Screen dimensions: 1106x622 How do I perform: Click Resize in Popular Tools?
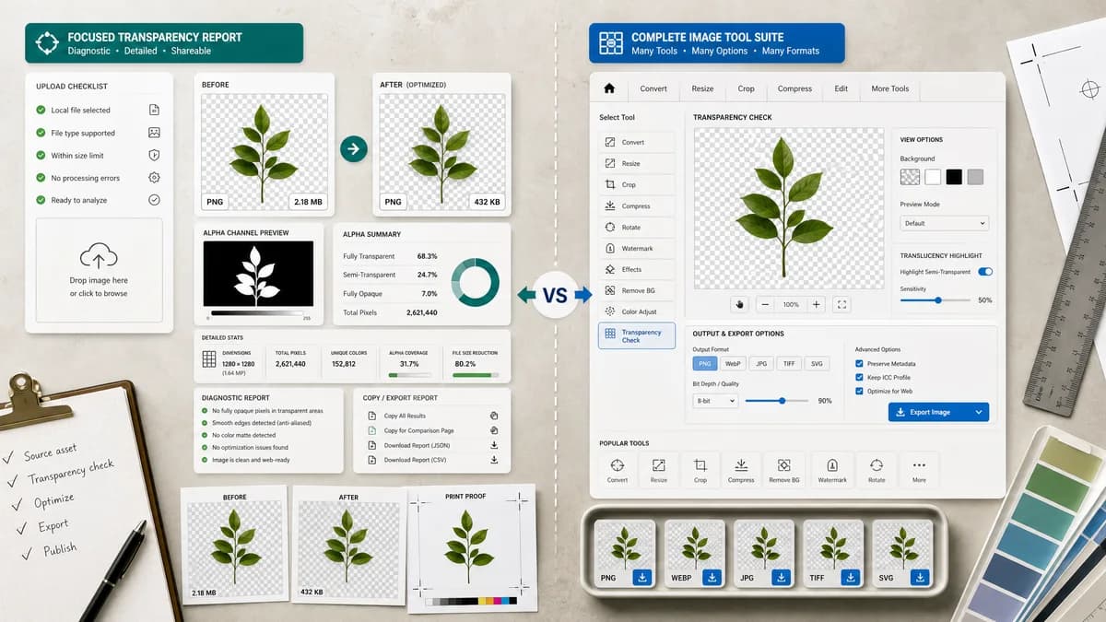coord(658,469)
